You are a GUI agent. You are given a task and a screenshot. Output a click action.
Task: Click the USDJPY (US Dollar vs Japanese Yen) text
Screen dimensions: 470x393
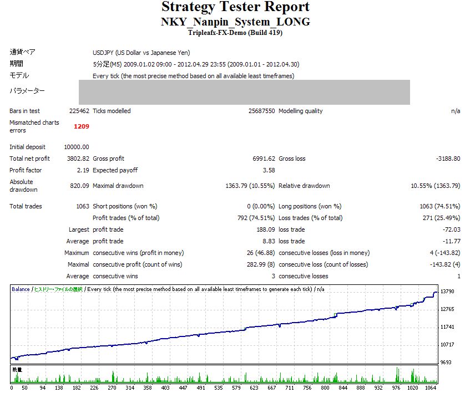(141, 53)
